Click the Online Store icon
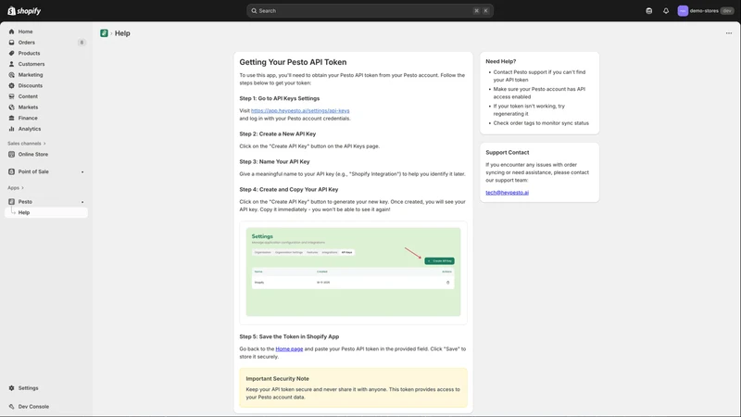 11,154
